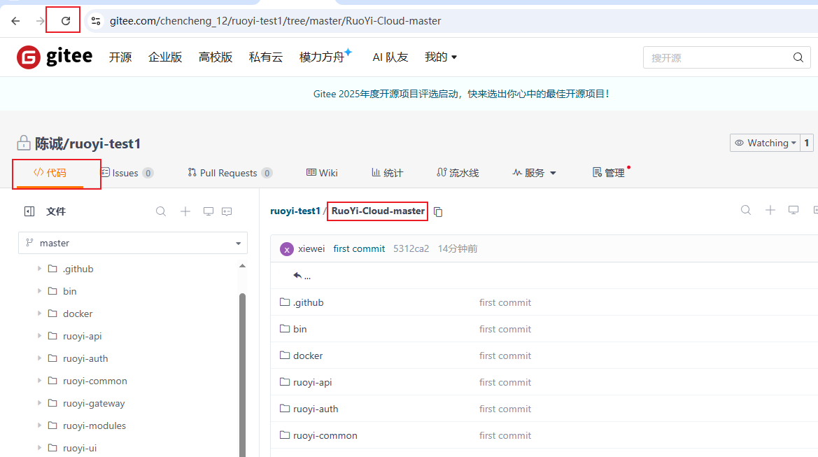Screen dimensions: 818x457
Task: Expand docker folder in sidebar tree
Action: pyautogui.click(x=39, y=314)
